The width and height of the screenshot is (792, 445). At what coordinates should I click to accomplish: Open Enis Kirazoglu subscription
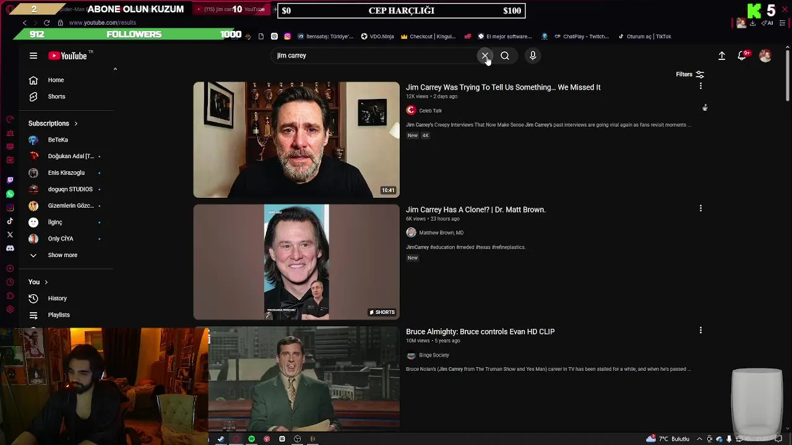click(x=66, y=172)
